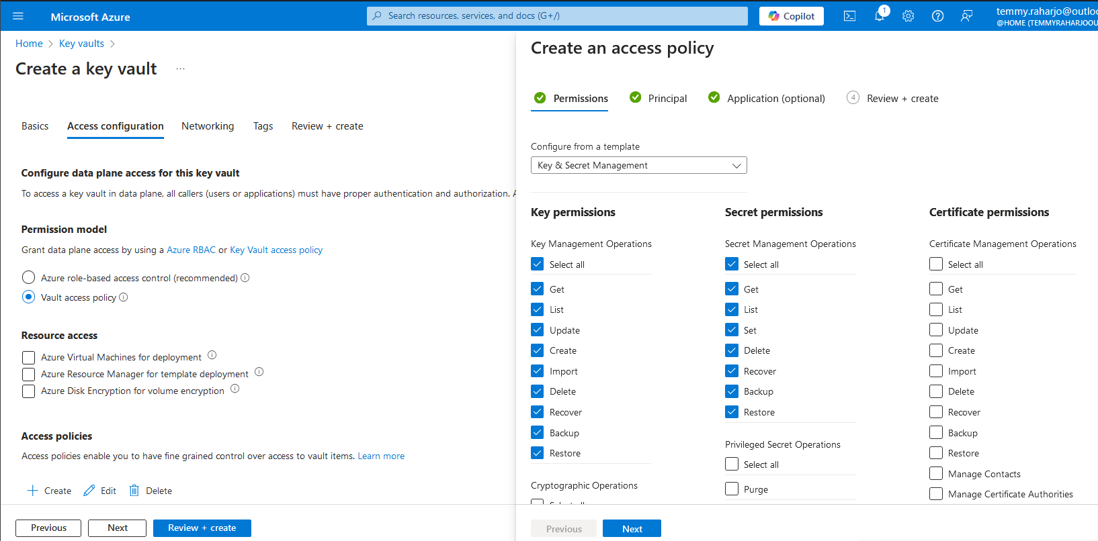Open Cloud Shell from the top bar
The width and height of the screenshot is (1098, 541).
pyautogui.click(x=849, y=16)
